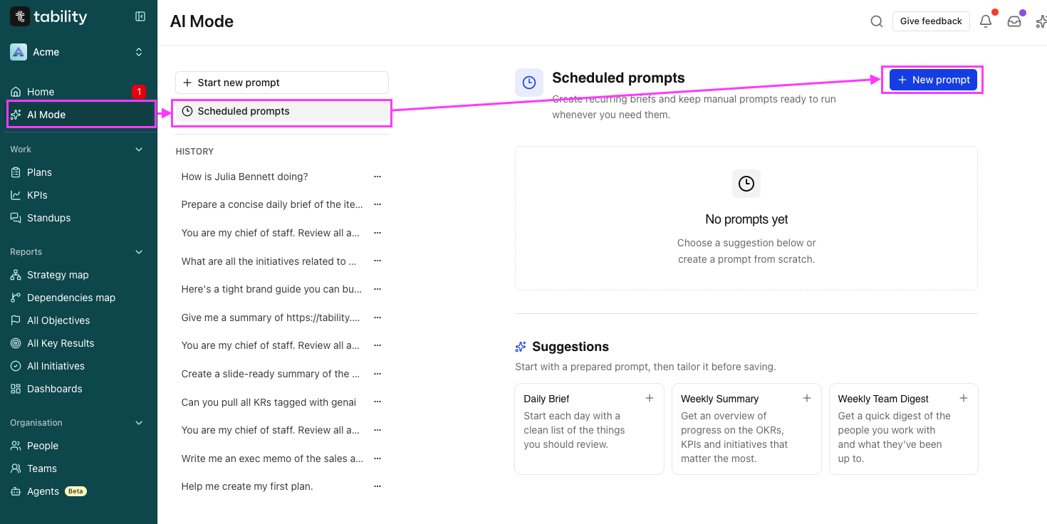Viewport: 1047px width, 524px height.
Task: Click the Tability logo icon
Action: click(20, 16)
